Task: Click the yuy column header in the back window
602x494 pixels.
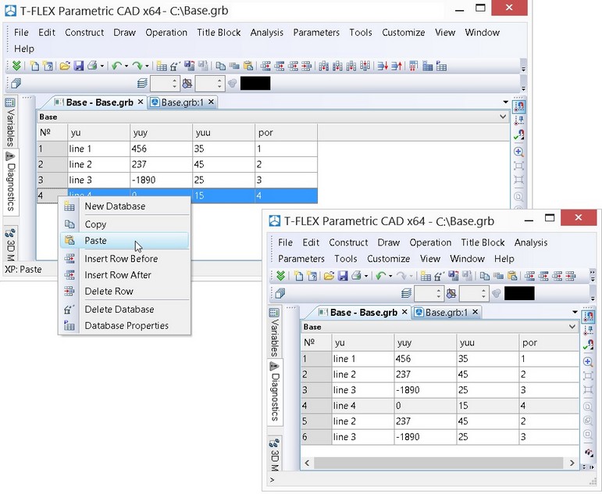Action: tap(161, 133)
